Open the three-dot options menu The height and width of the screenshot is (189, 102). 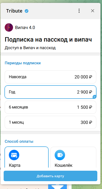[x=79, y=11]
